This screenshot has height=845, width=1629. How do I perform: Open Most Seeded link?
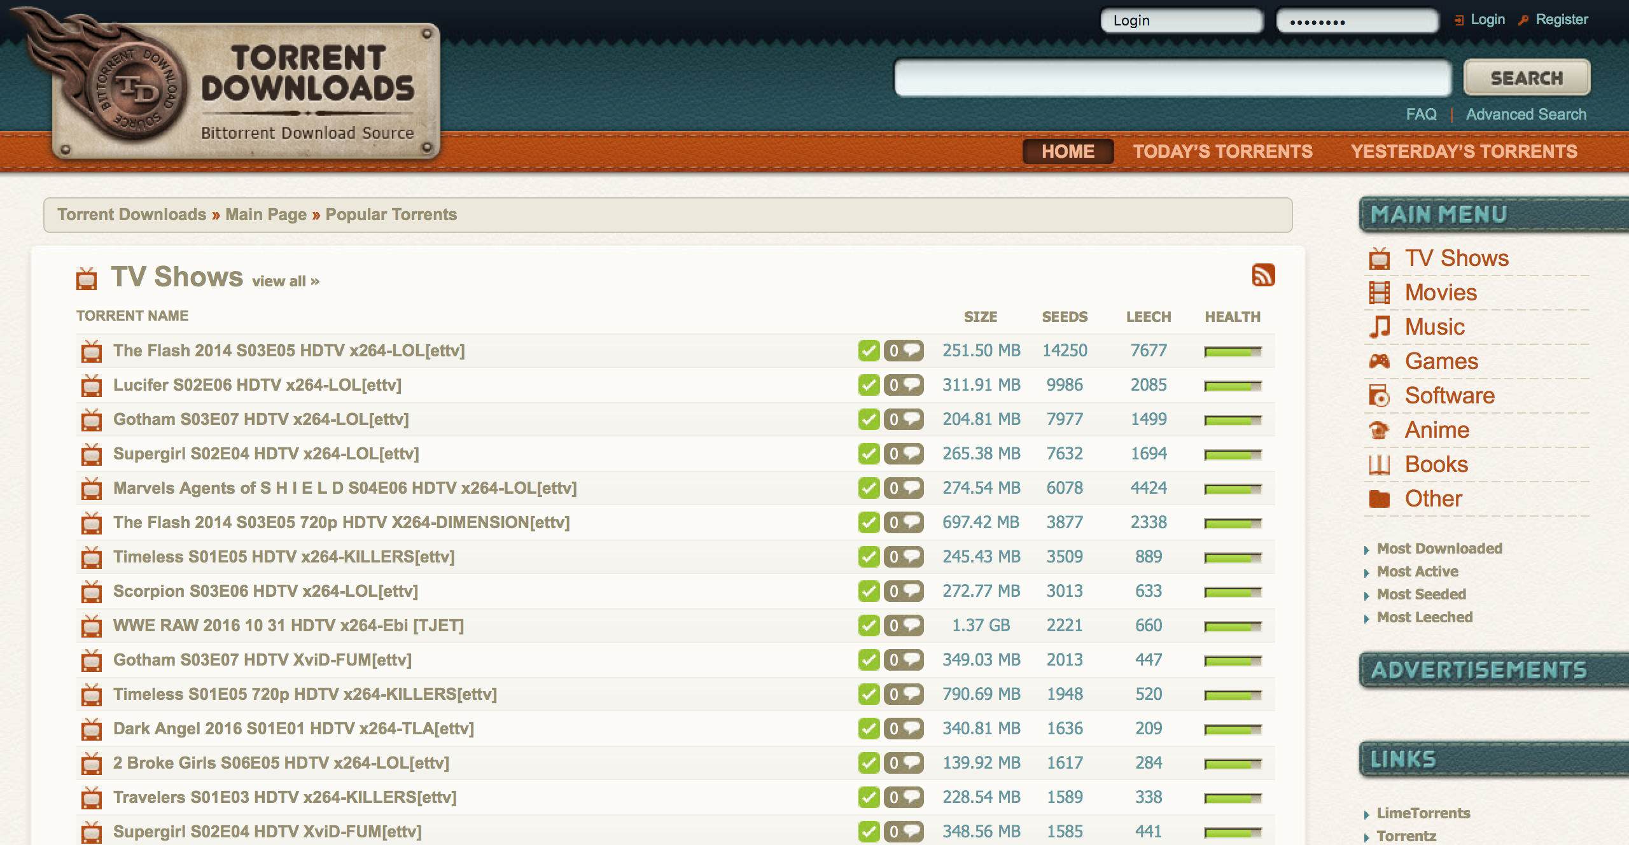(1422, 594)
